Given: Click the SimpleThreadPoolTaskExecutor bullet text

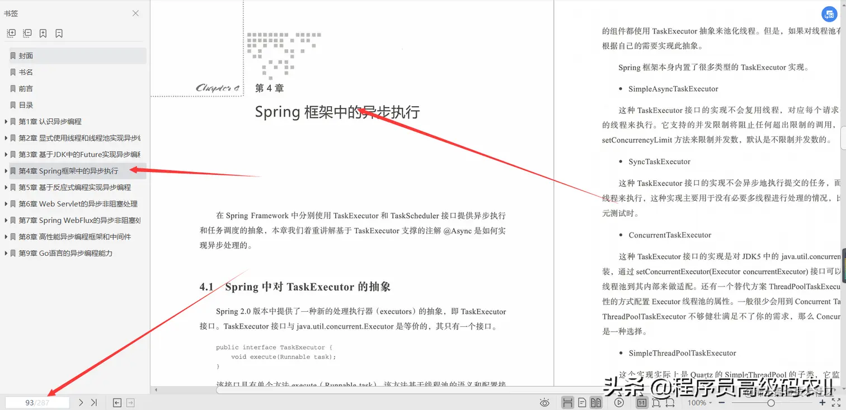Looking at the screenshot, I should point(682,353).
